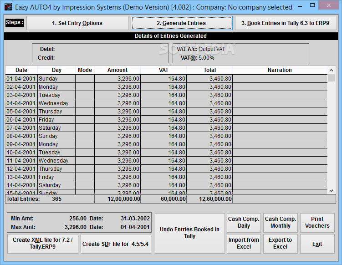Click Total cell in 12-04-2001 row

[209, 169]
